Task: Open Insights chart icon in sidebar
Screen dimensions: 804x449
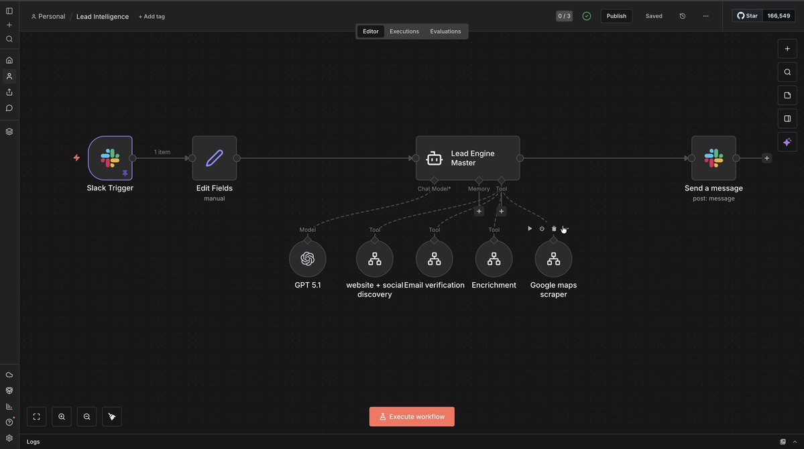Action: pyautogui.click(x=9, y=407)
